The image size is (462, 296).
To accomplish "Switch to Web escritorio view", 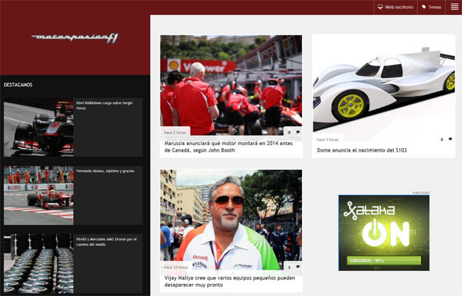I will (399, 6).
